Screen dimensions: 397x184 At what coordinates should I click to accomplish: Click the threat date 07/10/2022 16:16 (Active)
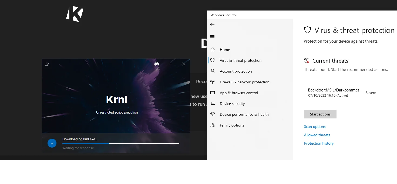tap(328, 96)
